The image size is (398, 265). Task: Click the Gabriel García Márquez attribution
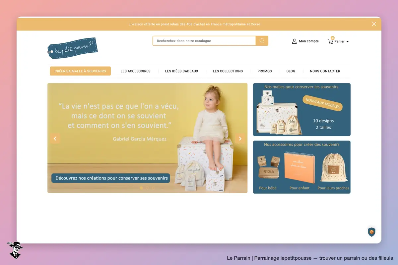coord(140,139)
